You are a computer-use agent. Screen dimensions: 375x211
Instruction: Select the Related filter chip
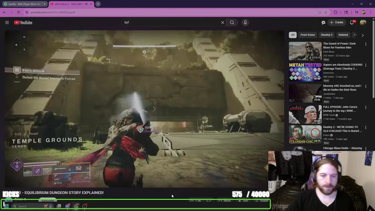coord(343,35)
